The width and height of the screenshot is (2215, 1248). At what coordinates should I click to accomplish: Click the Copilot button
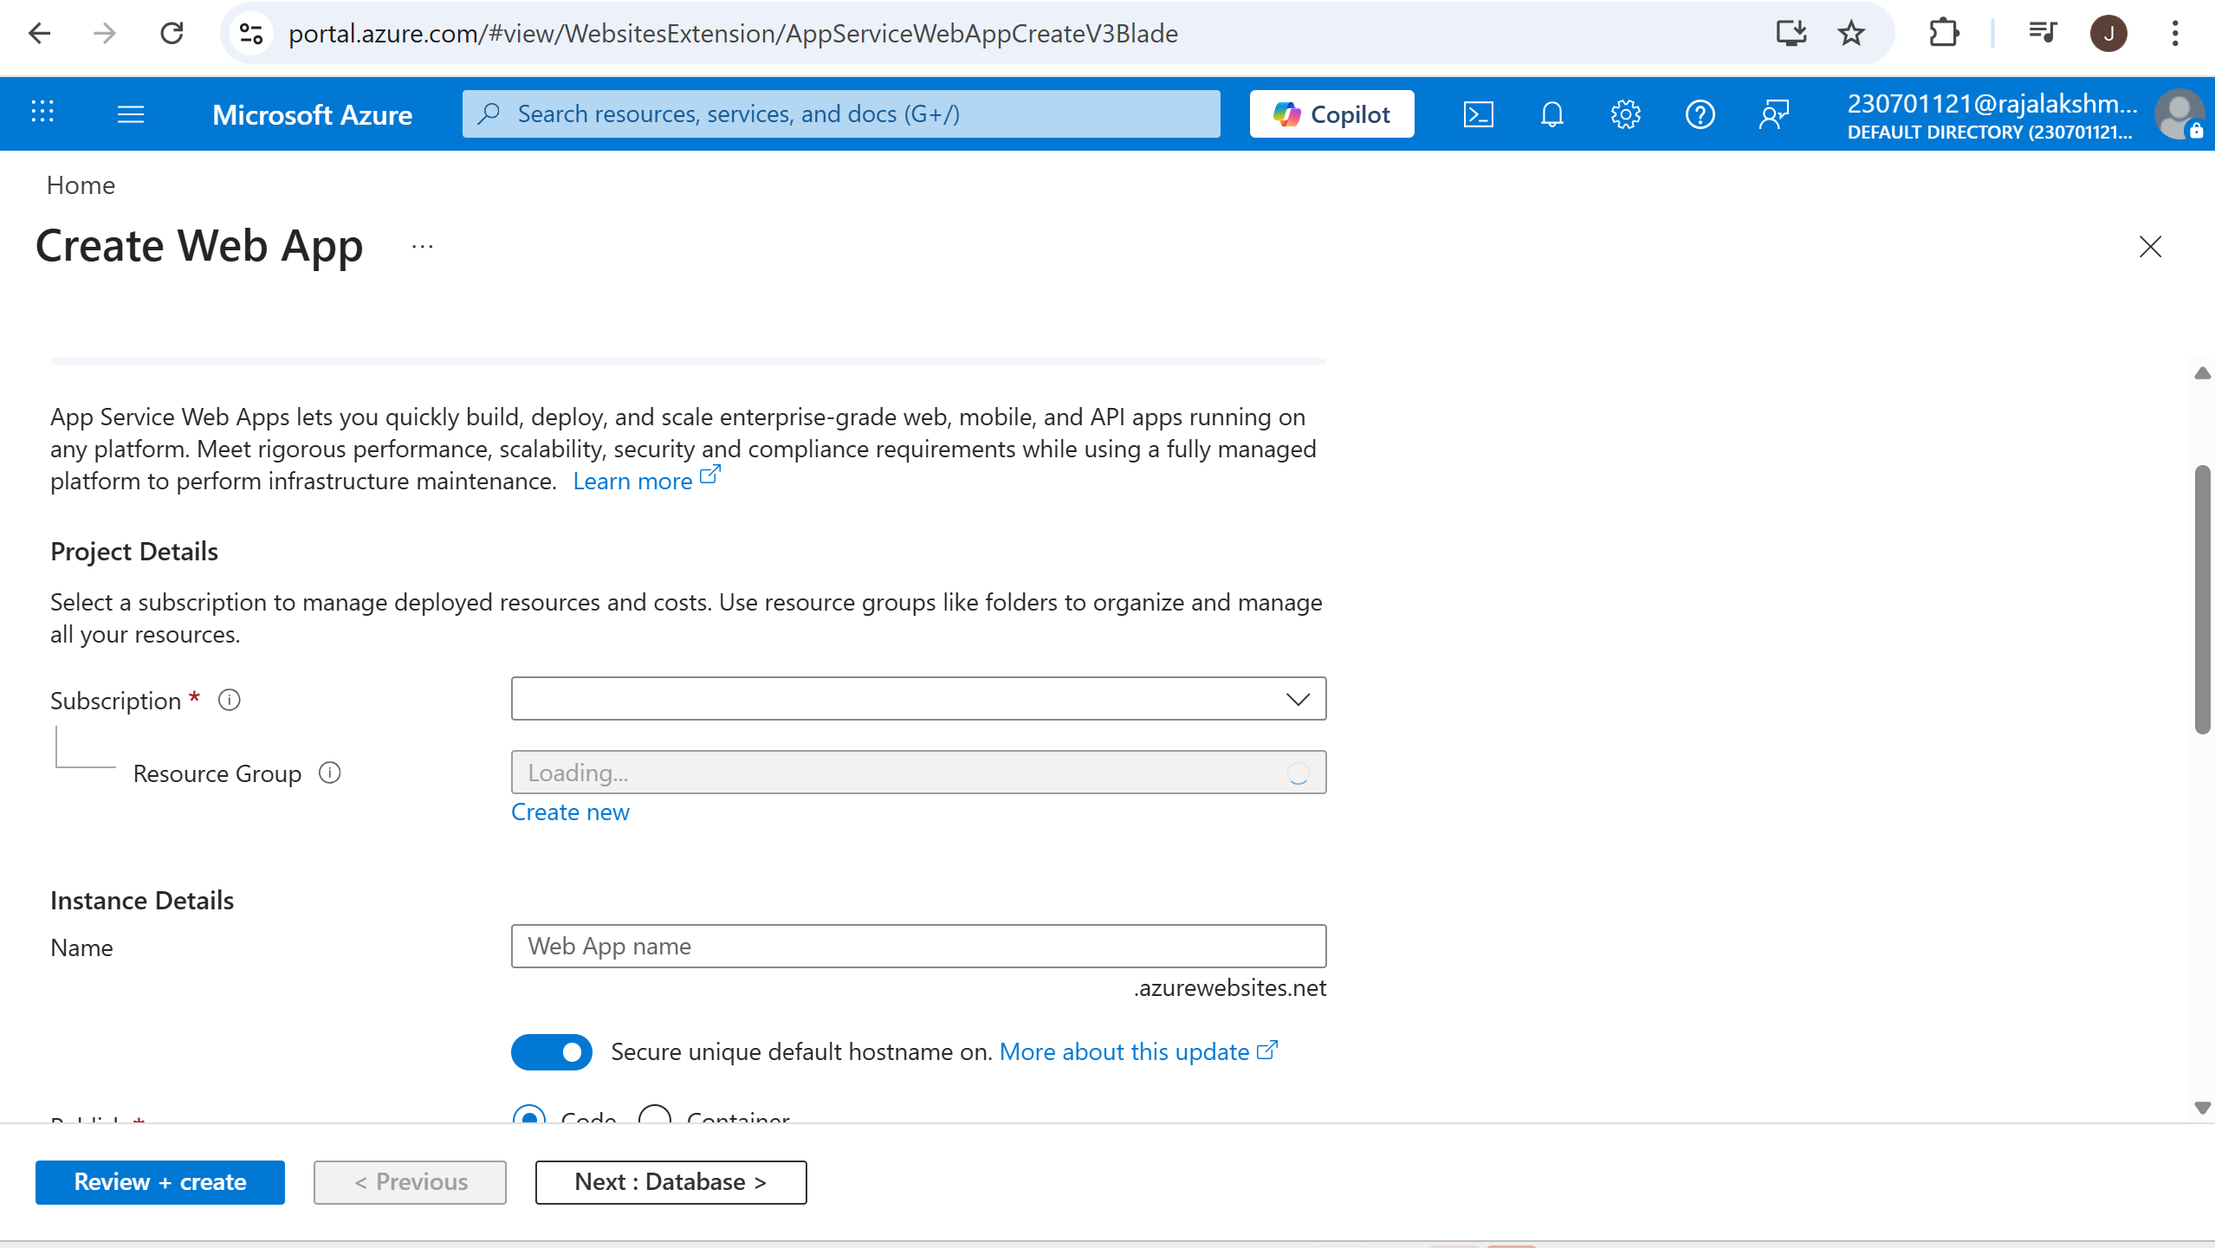point(1331,114)
